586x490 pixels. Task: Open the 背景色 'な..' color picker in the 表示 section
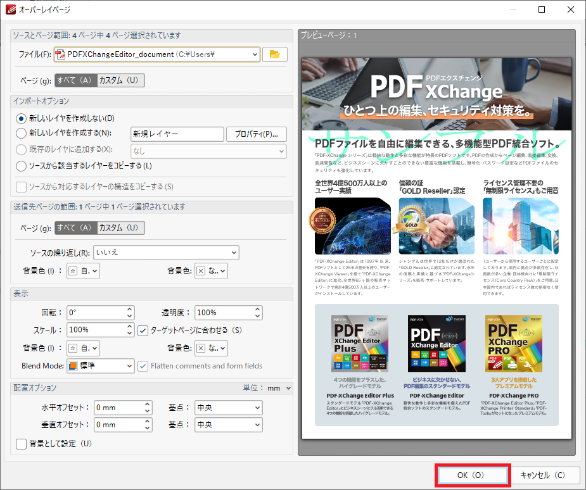(x=211, y=348)
